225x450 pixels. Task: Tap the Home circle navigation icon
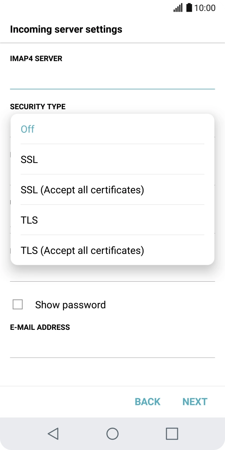click(x=113, y=434)
